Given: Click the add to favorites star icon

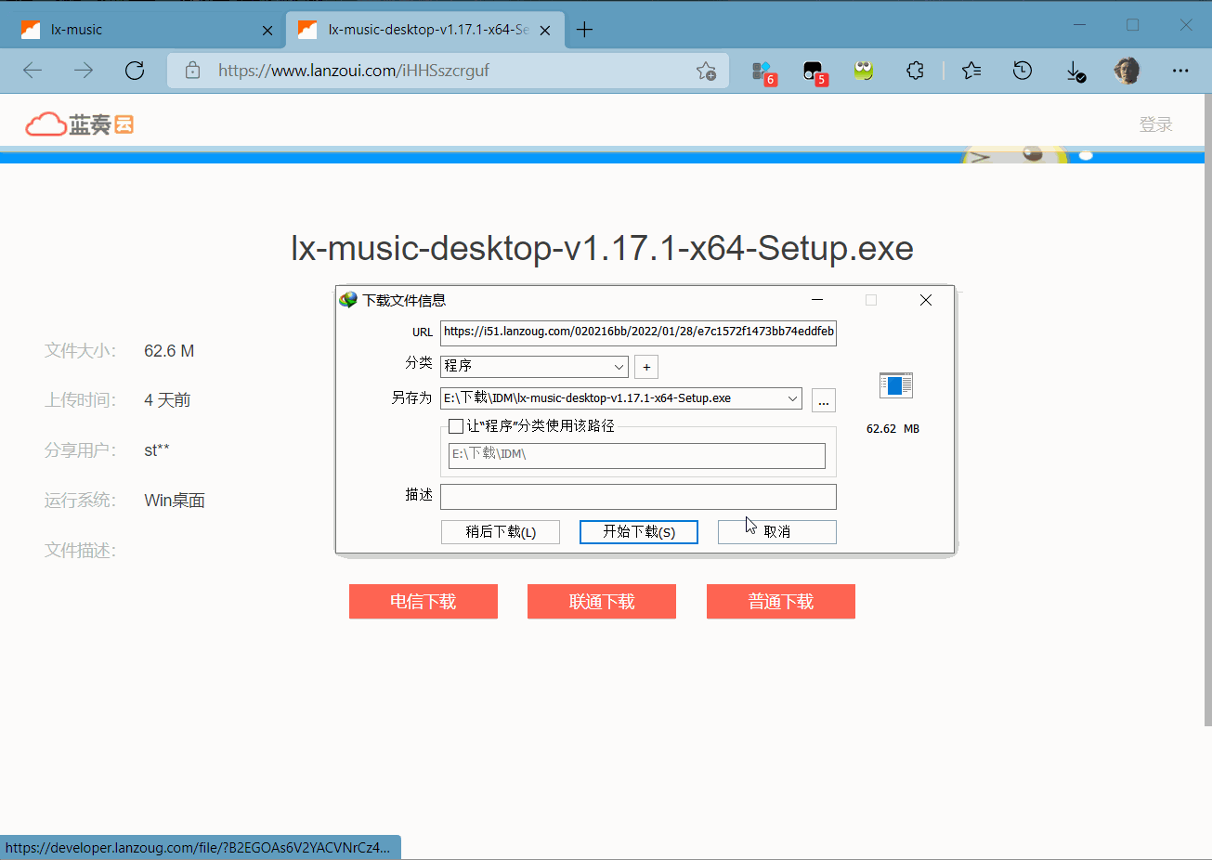Looking at the screenshot, I should click(706, 71).
